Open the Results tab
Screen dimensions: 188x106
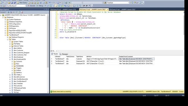54,54
